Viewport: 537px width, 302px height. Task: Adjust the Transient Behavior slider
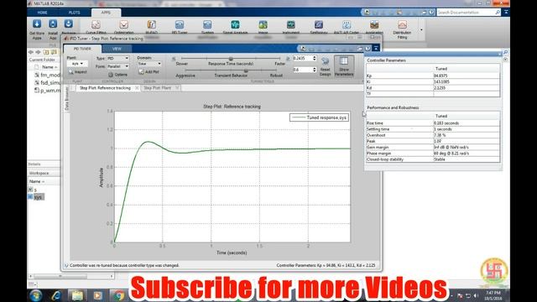coord(246,70)
